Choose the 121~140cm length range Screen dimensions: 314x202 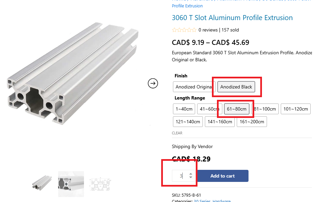click(x=188, y=122)
